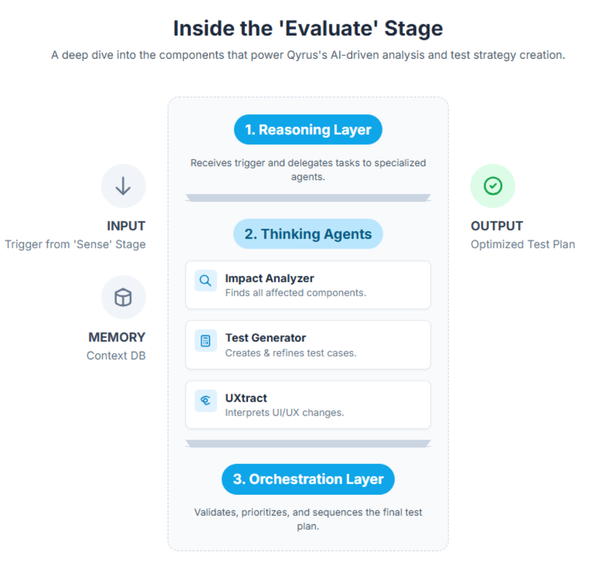Viewport: 601px width, 562px height.
Task: Click the OUTPUT green checkmark icon
Action: tap(493, 186)
